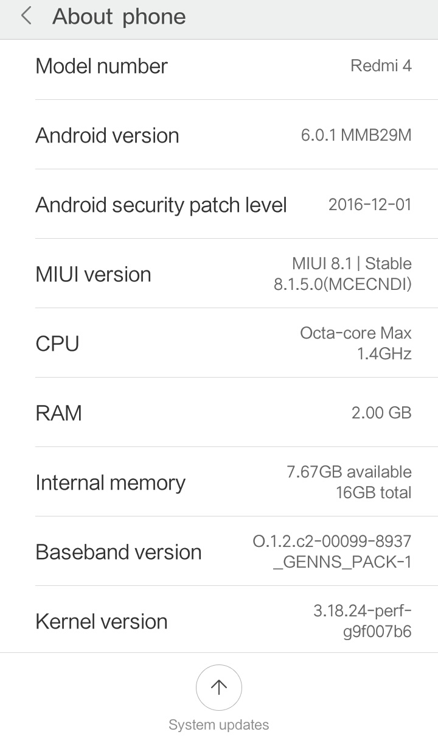The image size is (438, 740).
Task: Tap the MIUI 8.1 Stable value
Action: (351, 264)
